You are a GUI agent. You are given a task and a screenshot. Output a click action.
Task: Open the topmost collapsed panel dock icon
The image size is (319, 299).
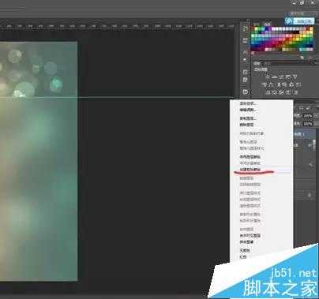(x=245, y=28)
